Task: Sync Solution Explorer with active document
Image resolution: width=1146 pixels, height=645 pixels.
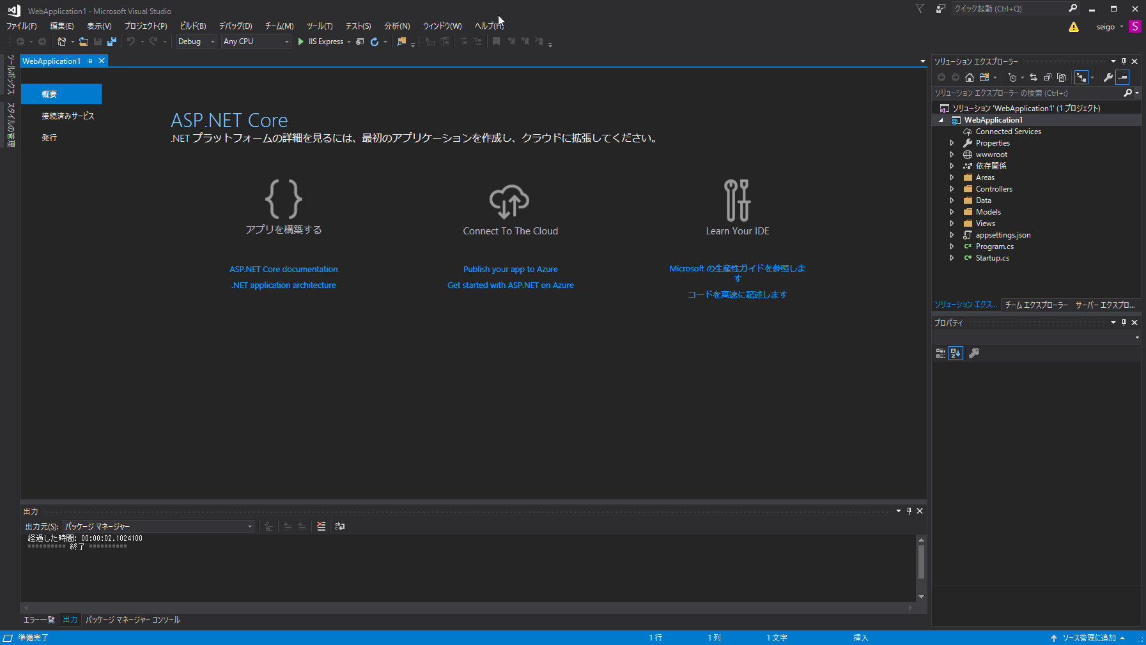Action: [x=1034, y=77]
